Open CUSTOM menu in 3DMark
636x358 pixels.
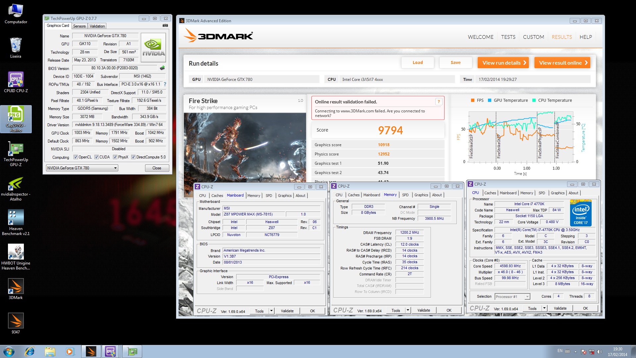[533, 37]
